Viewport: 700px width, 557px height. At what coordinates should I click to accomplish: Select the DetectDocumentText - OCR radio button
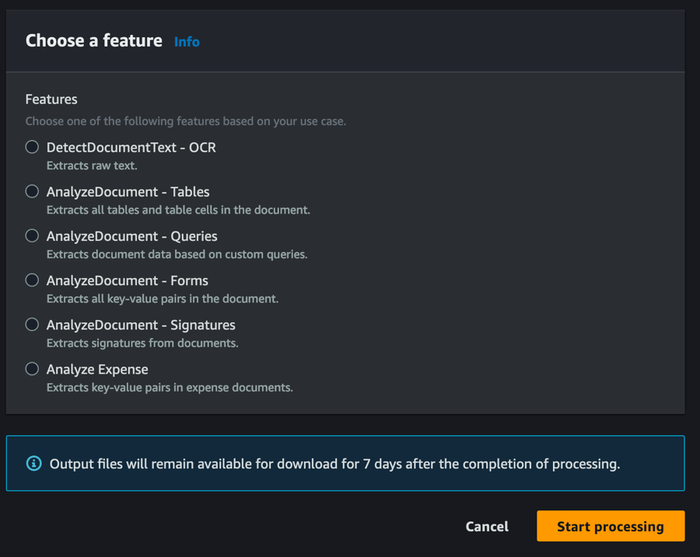point(32,147)
